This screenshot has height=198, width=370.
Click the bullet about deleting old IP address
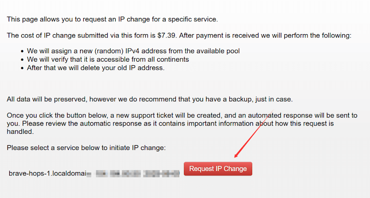(x=96, y=68)
